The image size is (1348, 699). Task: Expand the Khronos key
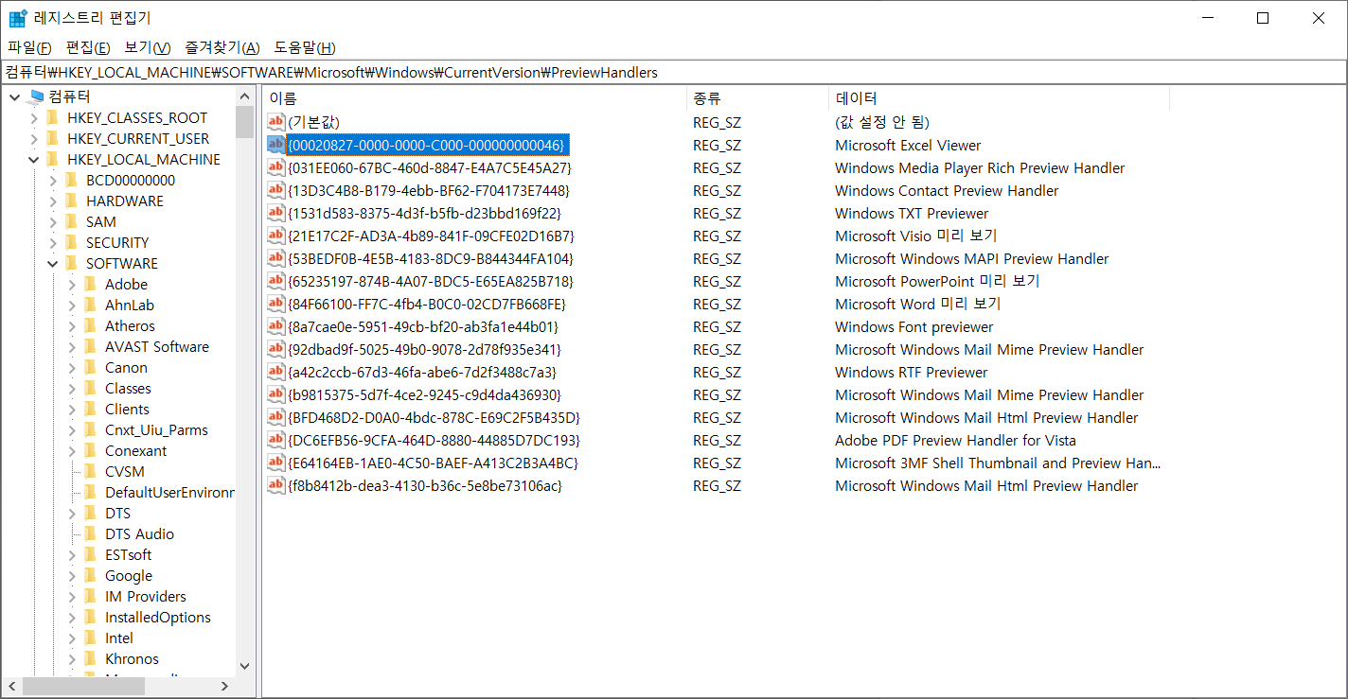tap(72, 658)
